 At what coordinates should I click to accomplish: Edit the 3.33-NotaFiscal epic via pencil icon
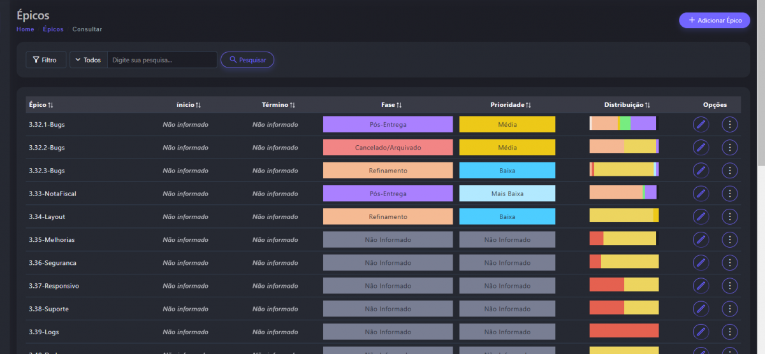(x=701, y=194)
